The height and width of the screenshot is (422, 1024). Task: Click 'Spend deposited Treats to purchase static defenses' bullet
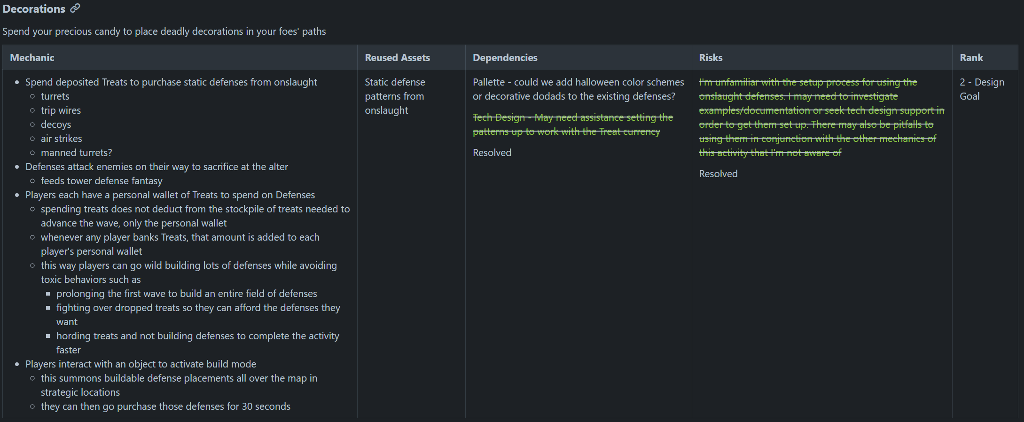[171, 82]
